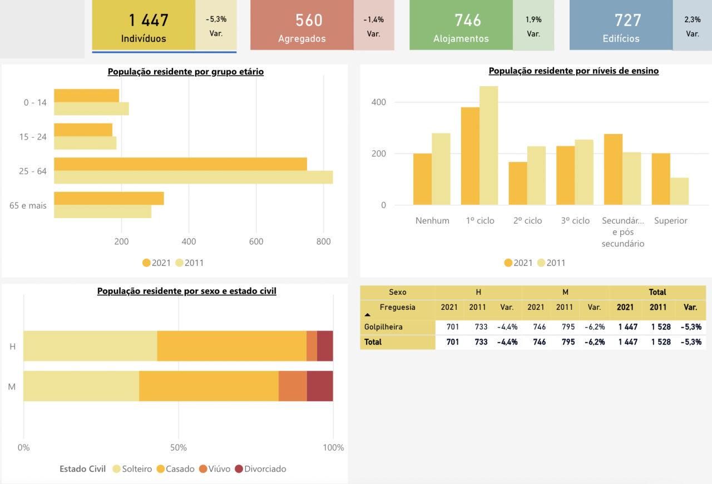Image resolution: width=712 pixels, height=484 pixels.
Task: Click the 2021 bar for 25 - 64 group
Action: (180, 164)
